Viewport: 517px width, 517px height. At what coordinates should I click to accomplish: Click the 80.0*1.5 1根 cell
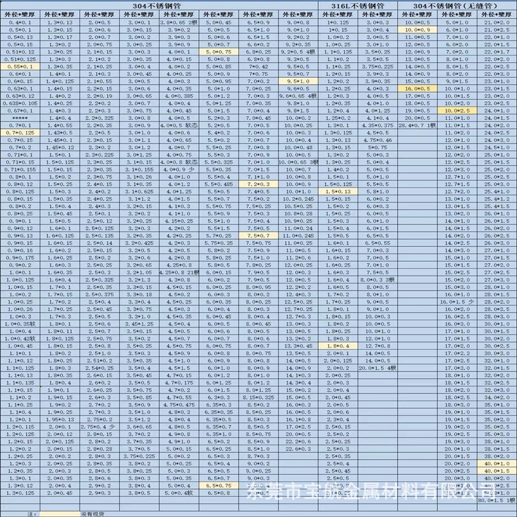(x=497, y=500)
